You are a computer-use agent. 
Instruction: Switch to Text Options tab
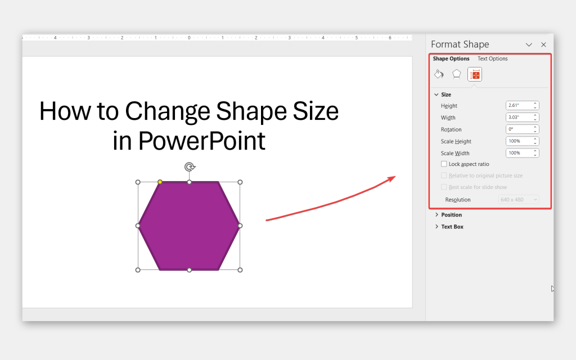(x=492, y=58)
